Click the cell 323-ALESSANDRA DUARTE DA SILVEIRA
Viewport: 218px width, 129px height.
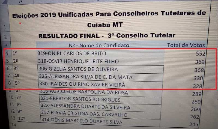point(101,107)
